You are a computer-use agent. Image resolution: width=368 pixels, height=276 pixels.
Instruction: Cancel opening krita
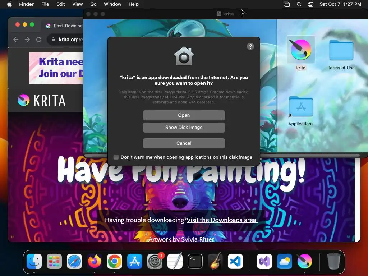coord(184,143)
